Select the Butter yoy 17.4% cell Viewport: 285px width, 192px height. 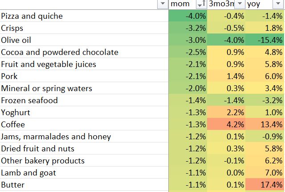(265, 185)
